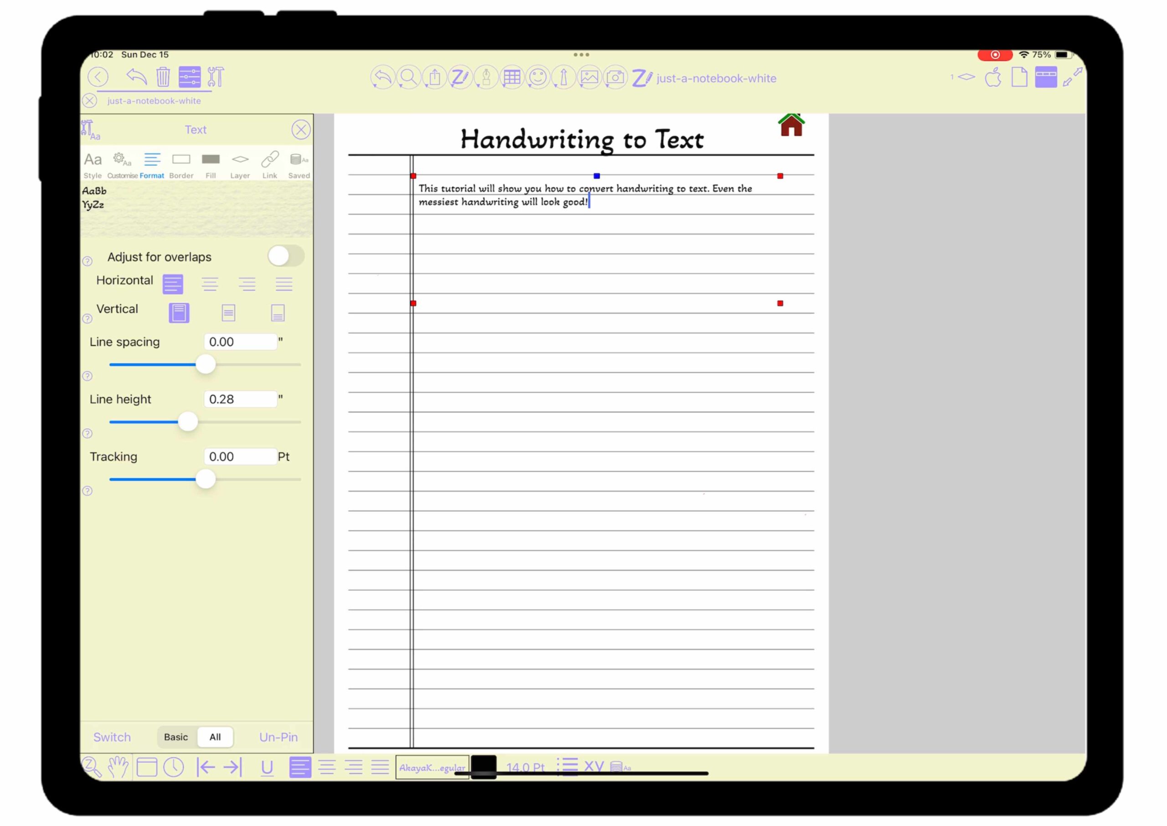Viewport: 1167px width, 826px height.
Task: Open the emoji sticker tool
Action: click(537, 78)
